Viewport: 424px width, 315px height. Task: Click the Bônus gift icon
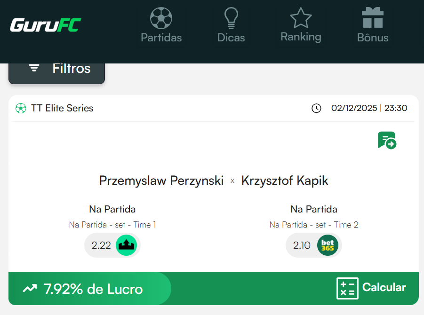[x=372, y=18]
